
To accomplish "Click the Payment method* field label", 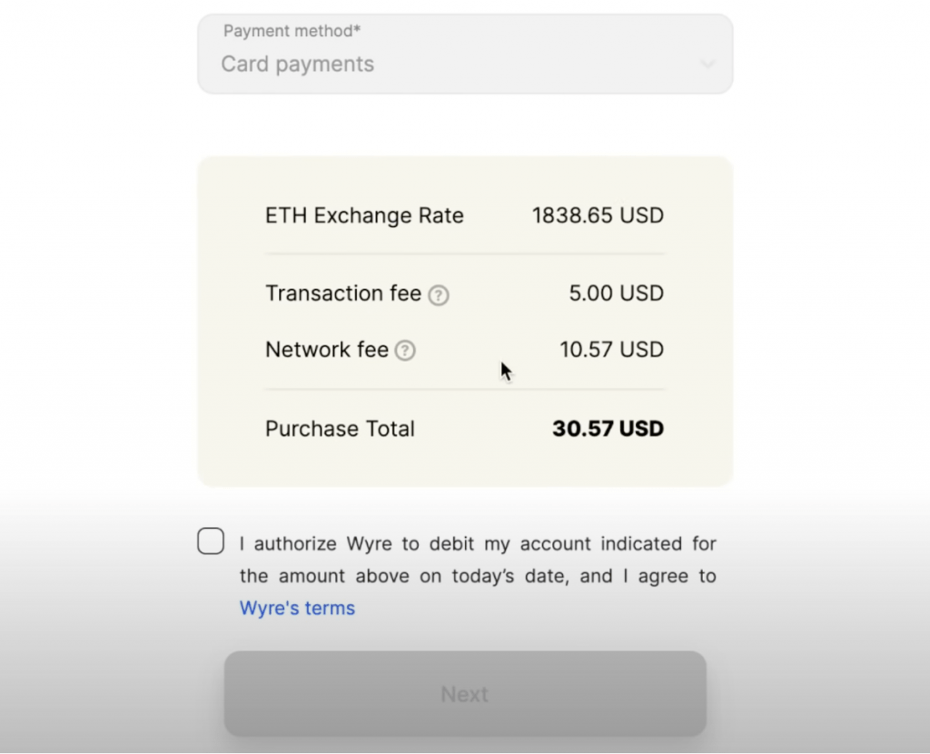I will click(x=292, y=31).
